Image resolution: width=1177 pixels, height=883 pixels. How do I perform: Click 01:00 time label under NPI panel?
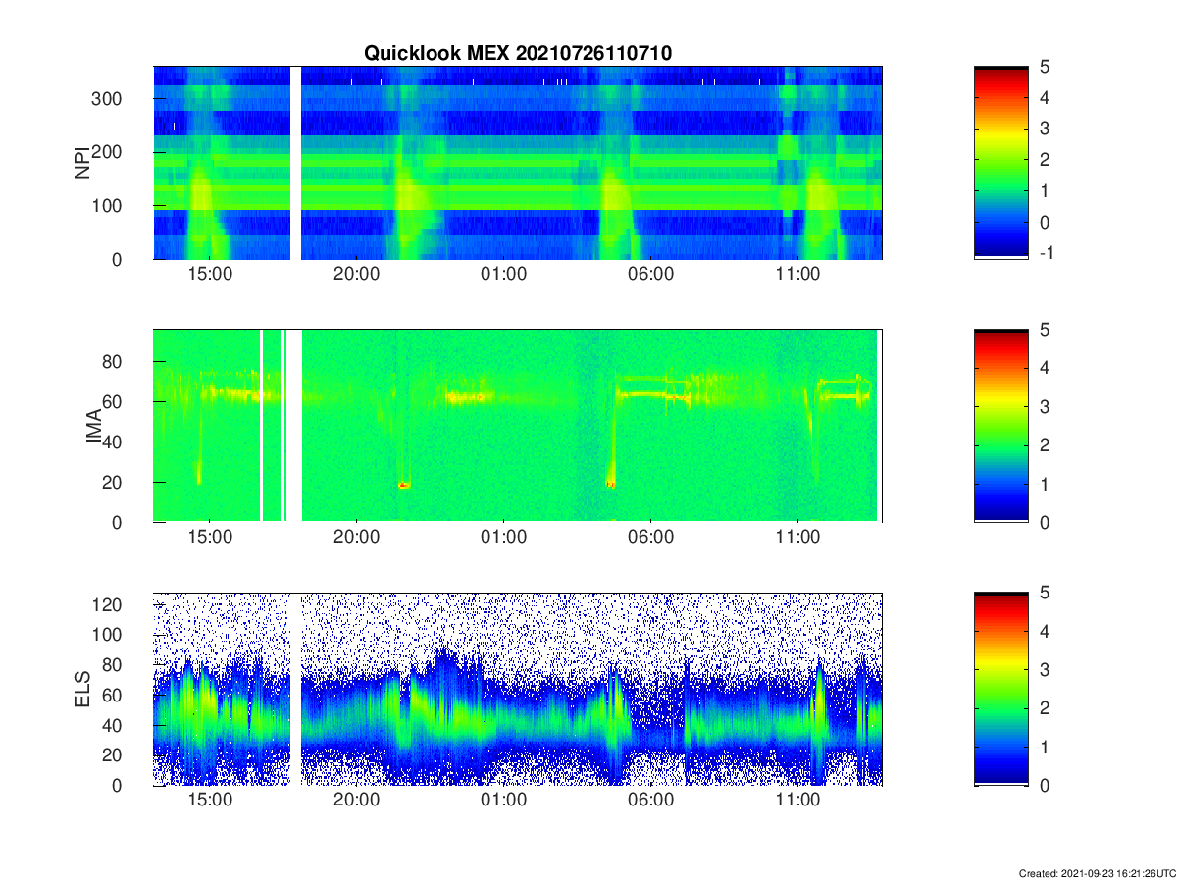pos(504,276)
